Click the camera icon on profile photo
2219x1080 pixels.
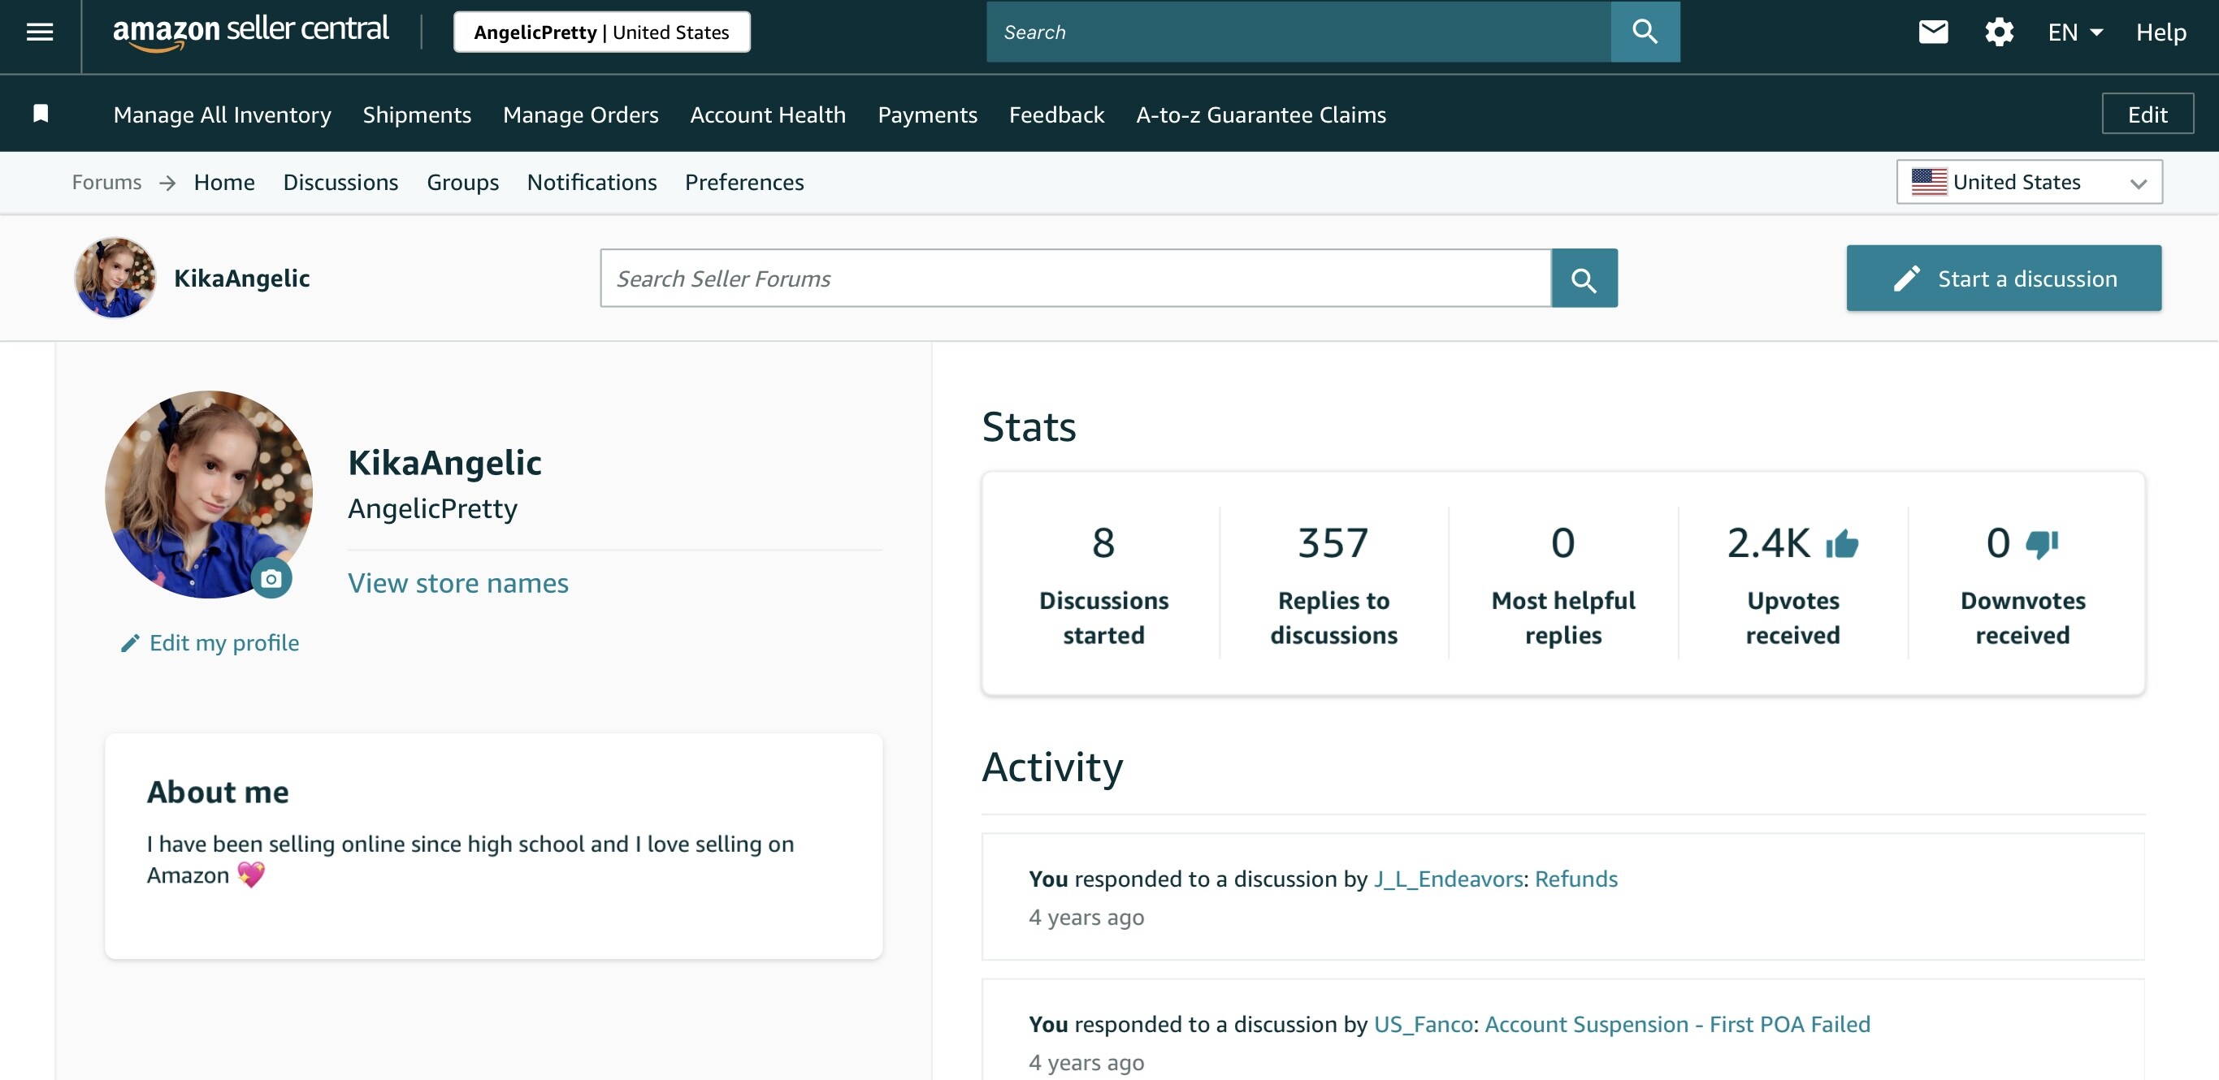point(271,578)
